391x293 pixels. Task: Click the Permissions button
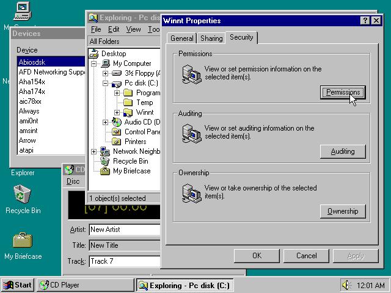pos(343,92)
